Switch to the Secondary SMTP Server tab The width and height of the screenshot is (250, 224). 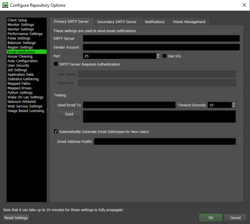click(117, 22)
